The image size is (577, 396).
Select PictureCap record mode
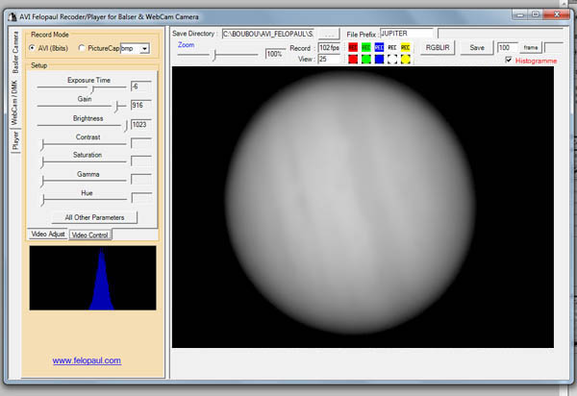[x=82, y=48]
